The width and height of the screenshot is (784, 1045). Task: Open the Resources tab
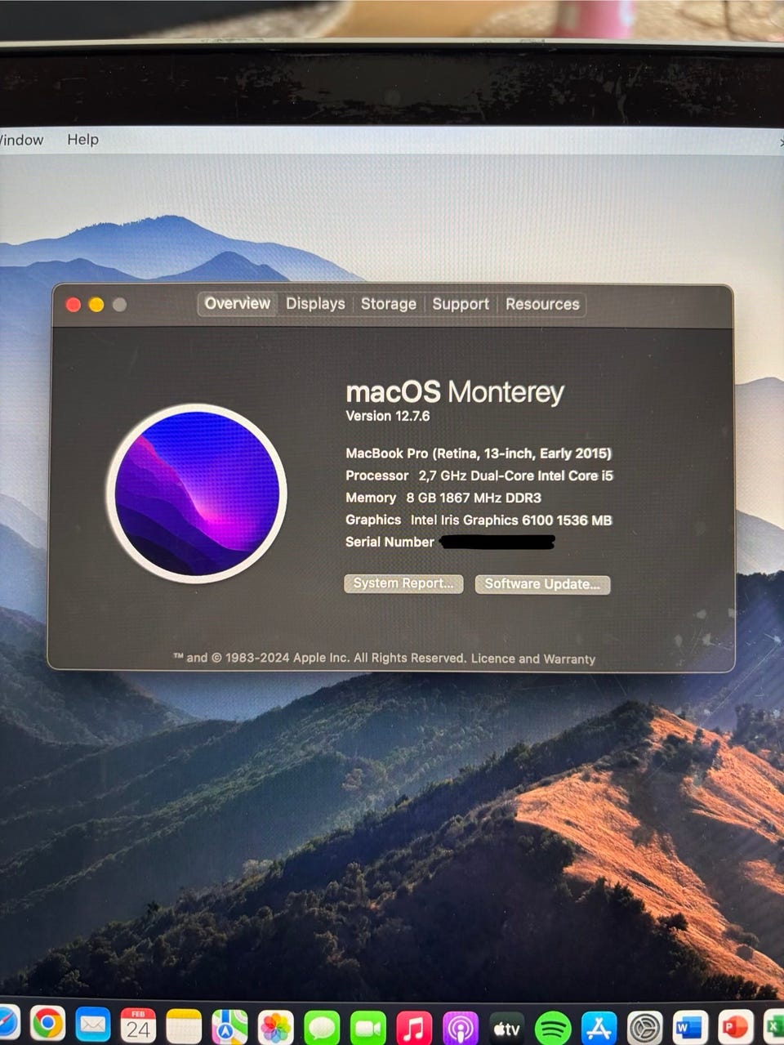(542, 304)
